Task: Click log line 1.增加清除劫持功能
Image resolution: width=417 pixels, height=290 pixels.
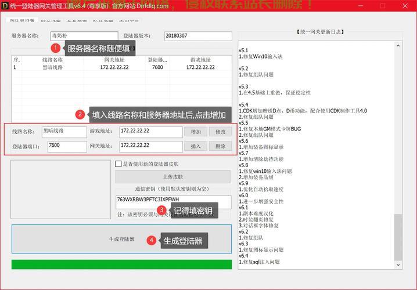Action: click(261, 159)
